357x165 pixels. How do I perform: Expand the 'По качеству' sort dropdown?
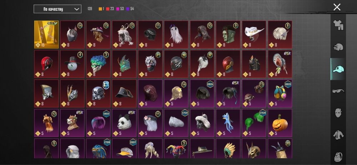click(x=57, y=9)
